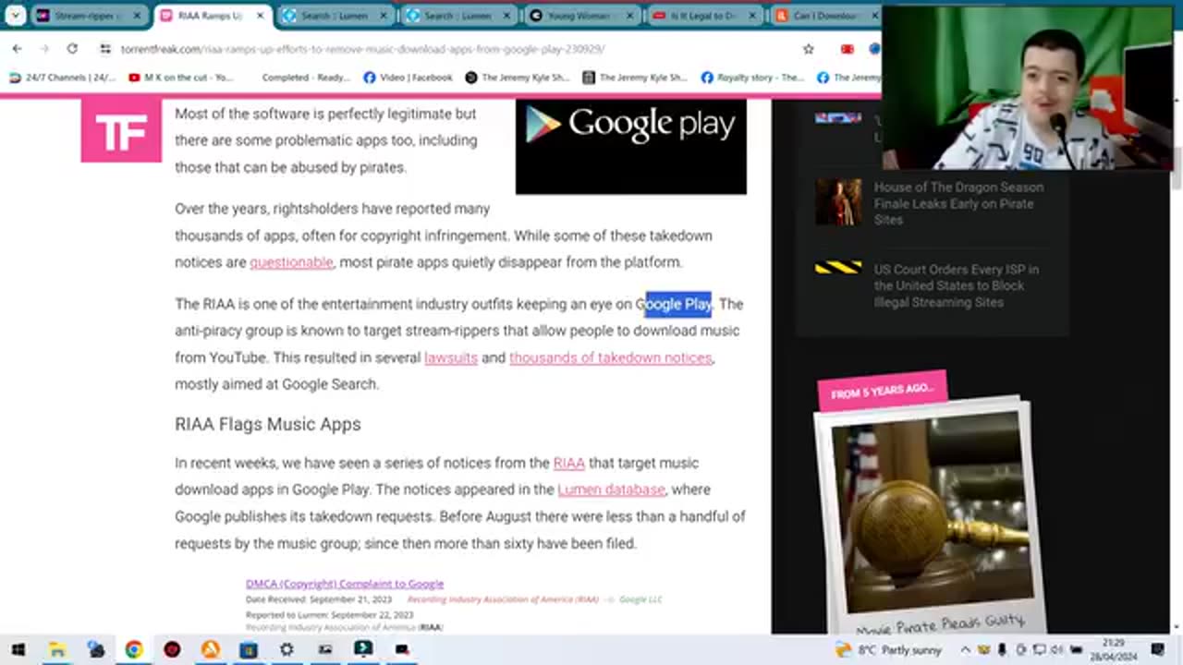The image size is (1183, 665).
Task: Click House of The Dragon thumbnail
Action: pyautogui.click(x=838, y=202)
